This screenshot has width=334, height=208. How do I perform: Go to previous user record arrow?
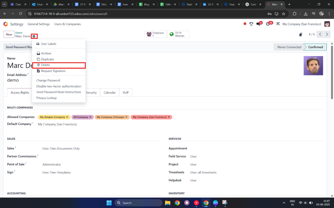320,34
